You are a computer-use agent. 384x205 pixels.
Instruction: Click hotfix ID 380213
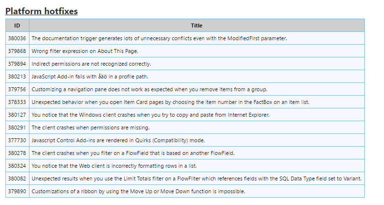(17, 77)
